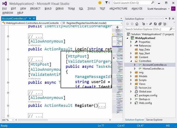This screenshot has width=177, height=128.
Task: Open the notifications flag icon
Action: click(107, 3)
